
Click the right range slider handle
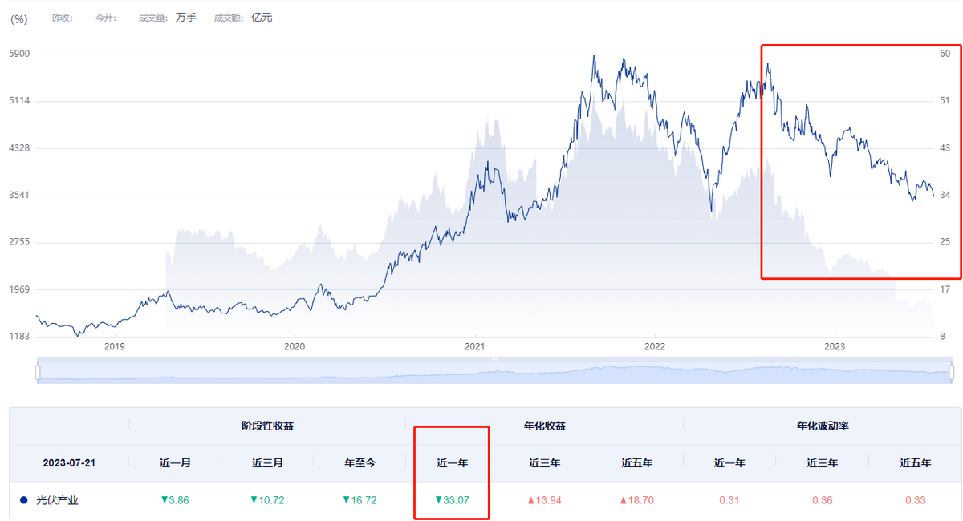(952, 372)
